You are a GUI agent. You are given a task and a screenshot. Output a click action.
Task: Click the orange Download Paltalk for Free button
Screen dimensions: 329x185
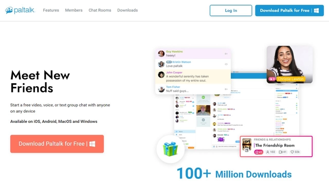[57, 144]
